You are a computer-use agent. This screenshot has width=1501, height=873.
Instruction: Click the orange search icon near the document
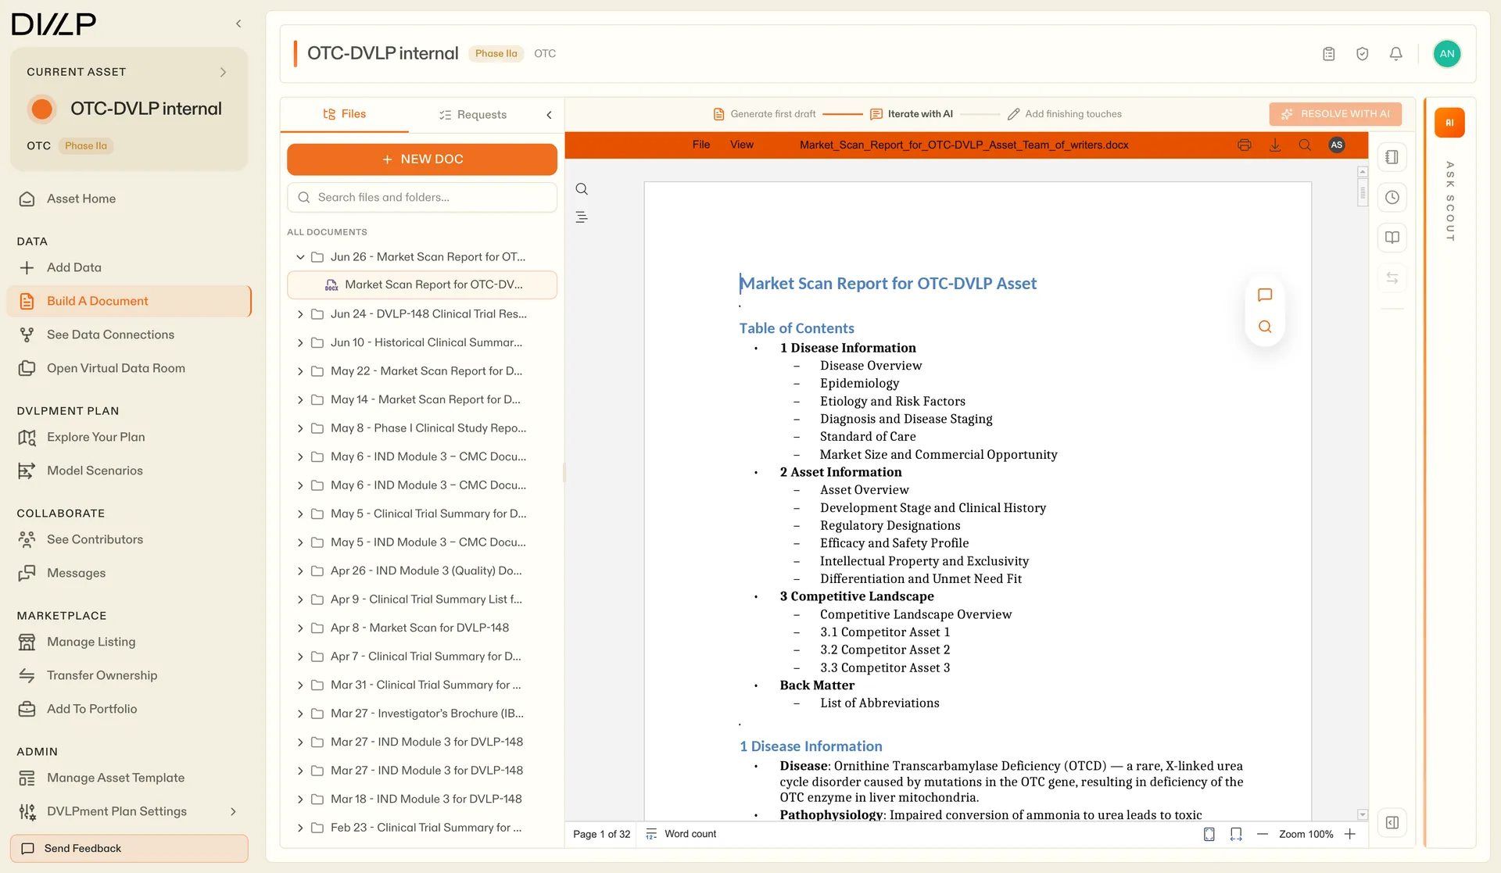click(x=1265, y=327)
